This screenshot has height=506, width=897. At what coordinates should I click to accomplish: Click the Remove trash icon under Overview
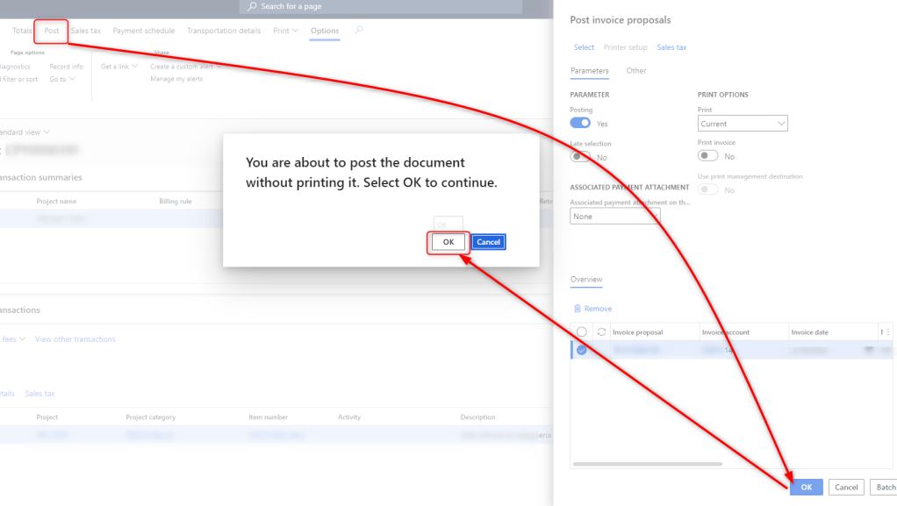[x=577, y=309]
